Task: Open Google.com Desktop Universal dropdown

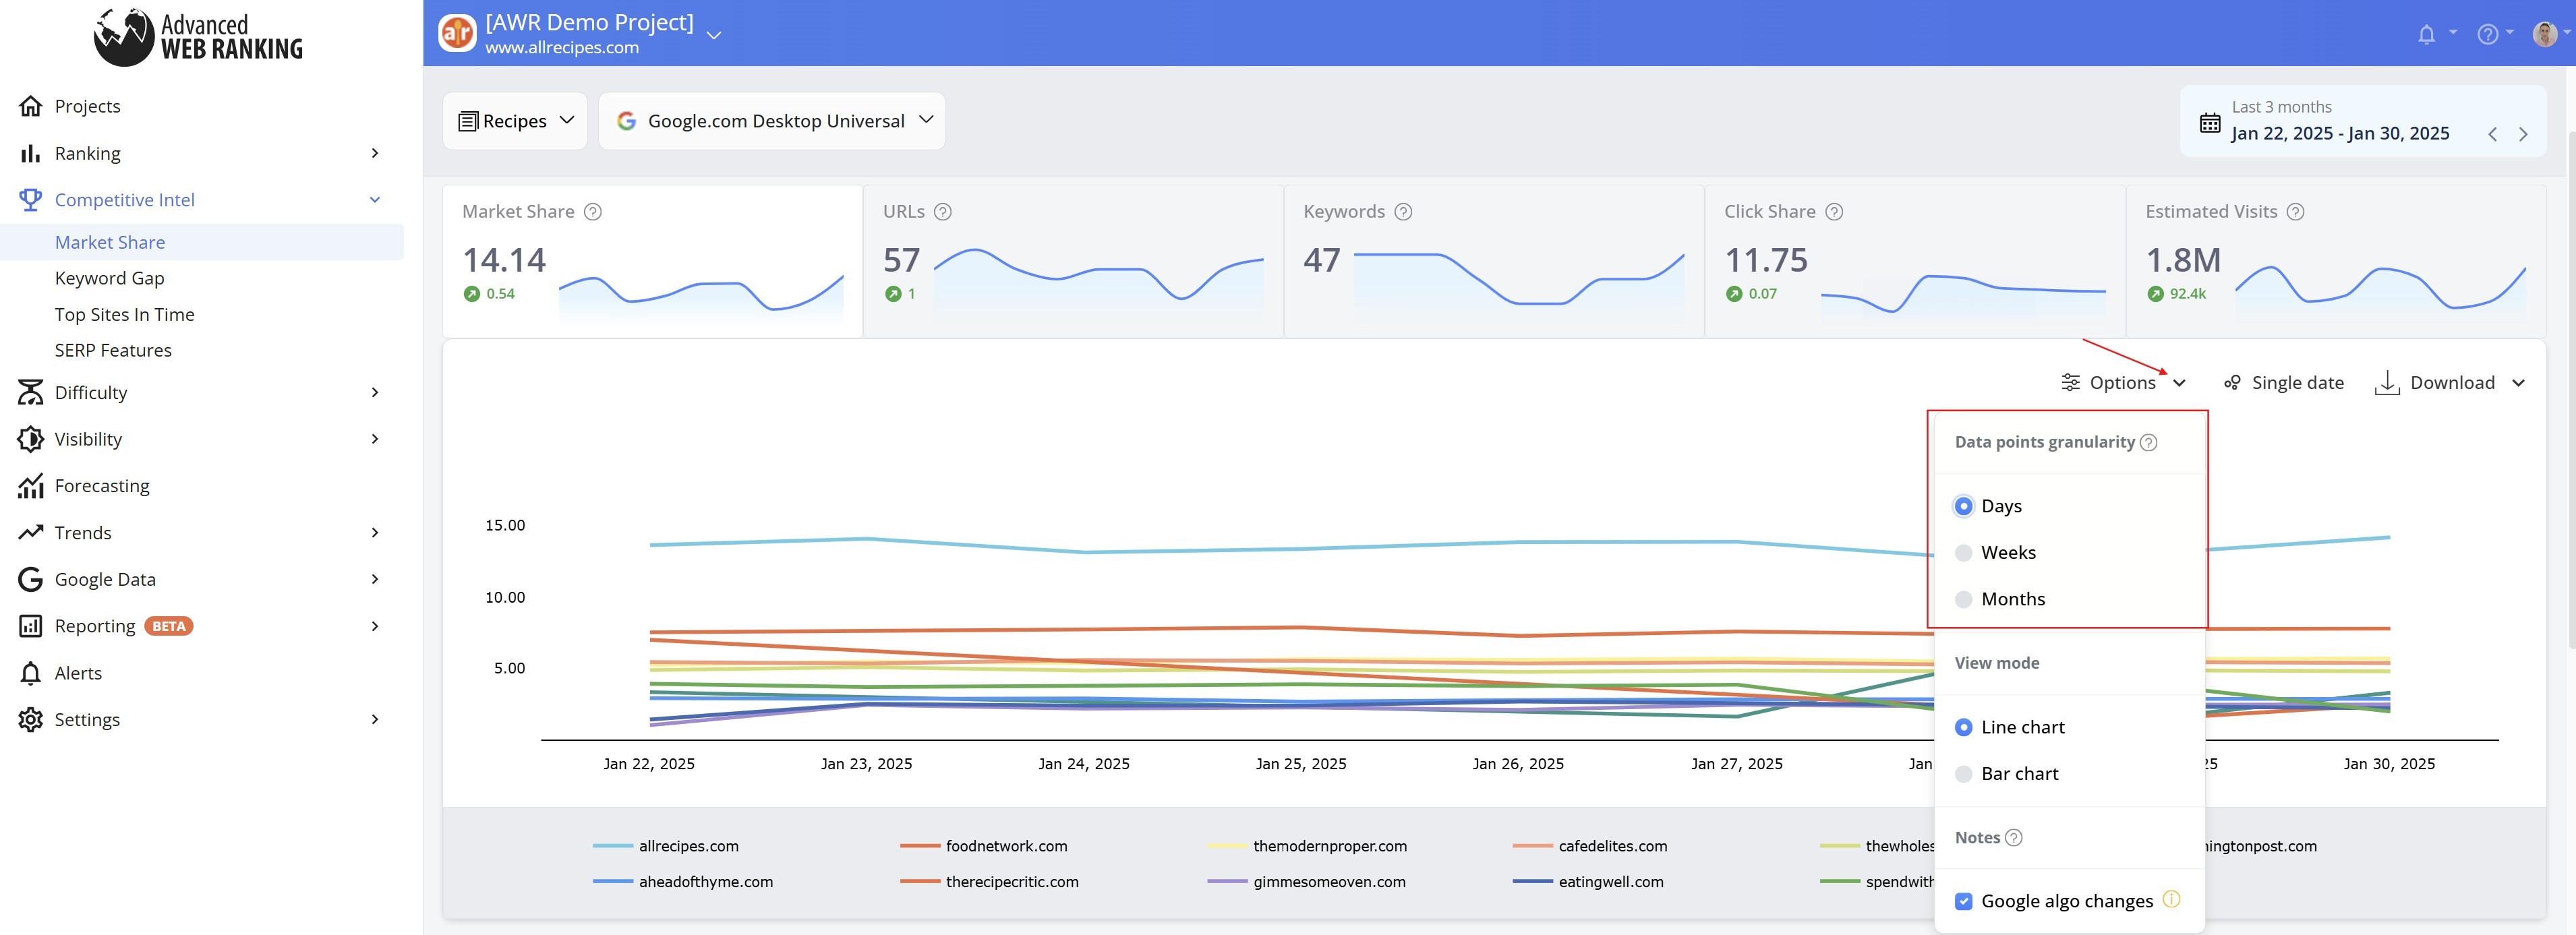Action: (x=771, y=121)
